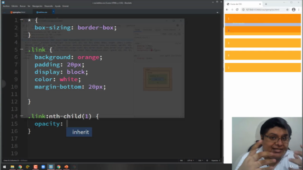This screenshot has height=170, width=303.
Task: Open the Zoom taskbar icon
Action: [x=43, y=167]
